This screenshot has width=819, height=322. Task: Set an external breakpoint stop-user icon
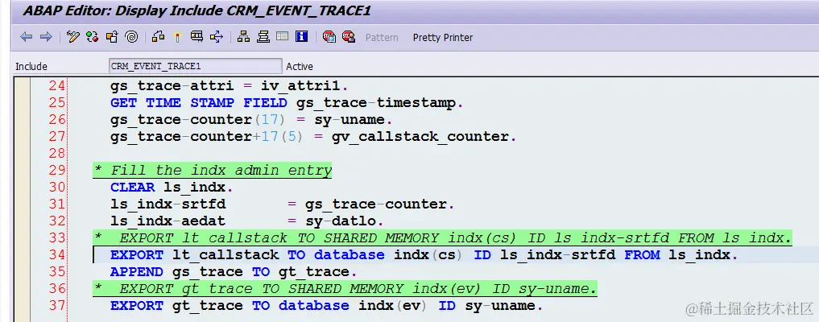(x=349, y=37)
